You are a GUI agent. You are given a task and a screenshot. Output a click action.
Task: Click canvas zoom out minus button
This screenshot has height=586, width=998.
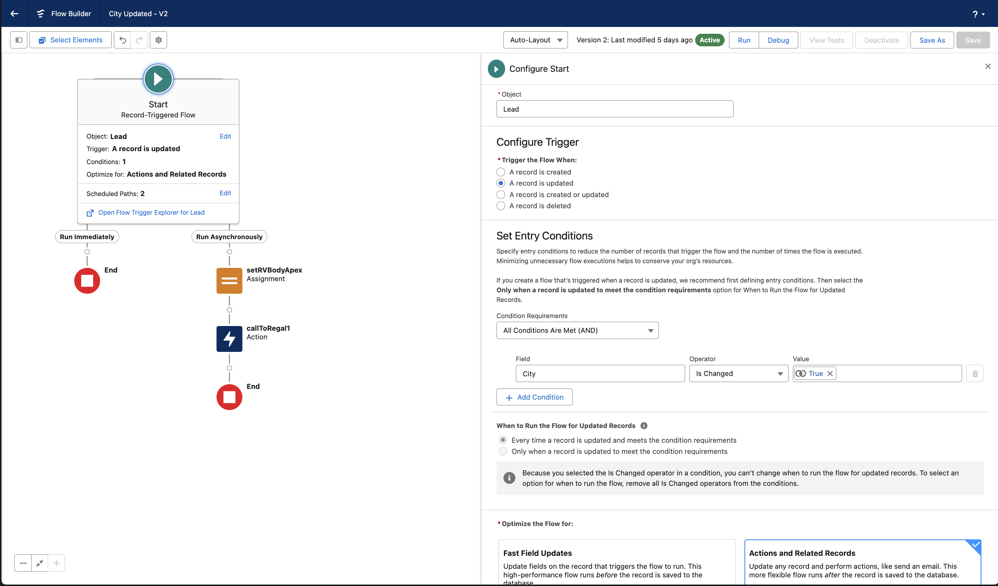click(x=23, y=563)
